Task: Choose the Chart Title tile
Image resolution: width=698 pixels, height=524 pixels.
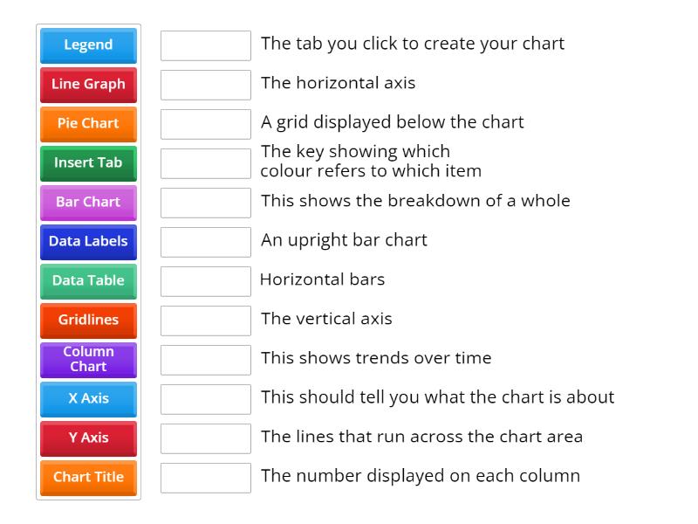Action: coord(88,478)
